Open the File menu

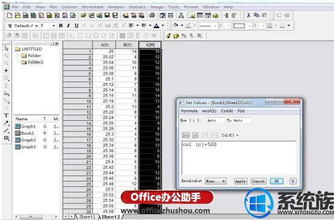coord(14,7)
